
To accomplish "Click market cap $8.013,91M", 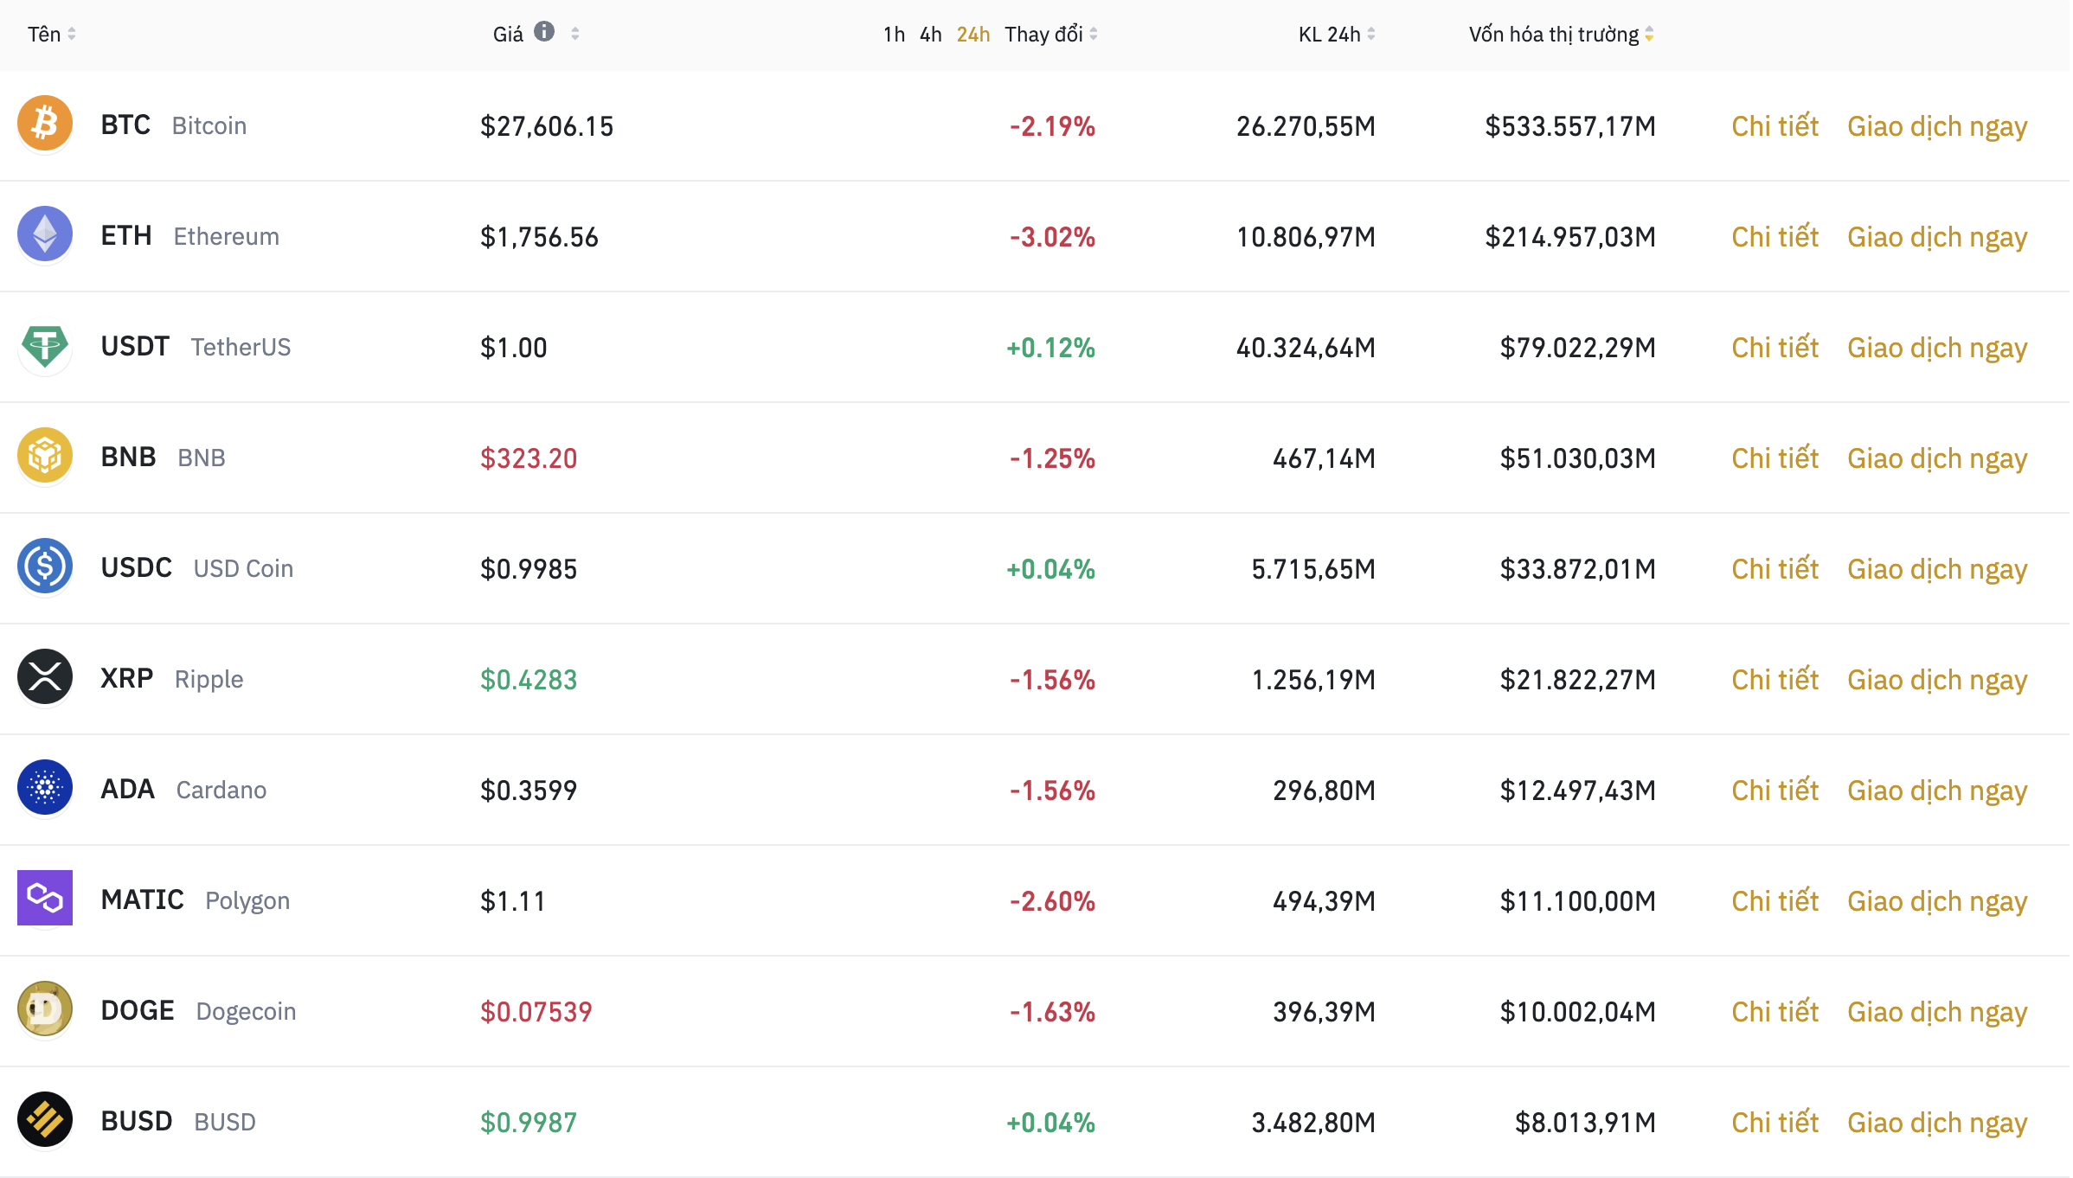I will coord(1585,1123).
